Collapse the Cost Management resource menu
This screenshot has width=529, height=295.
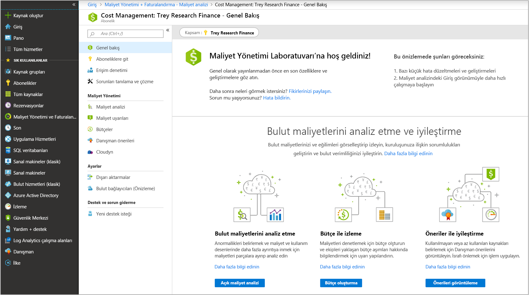pyautogui.click(x=168, y=30)
